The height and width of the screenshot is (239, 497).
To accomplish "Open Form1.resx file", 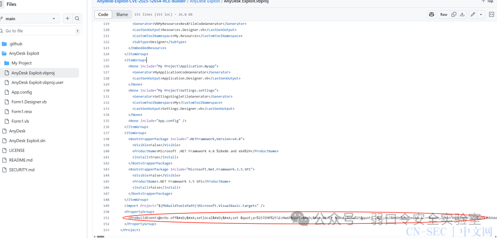I will [x=22, y=111].
